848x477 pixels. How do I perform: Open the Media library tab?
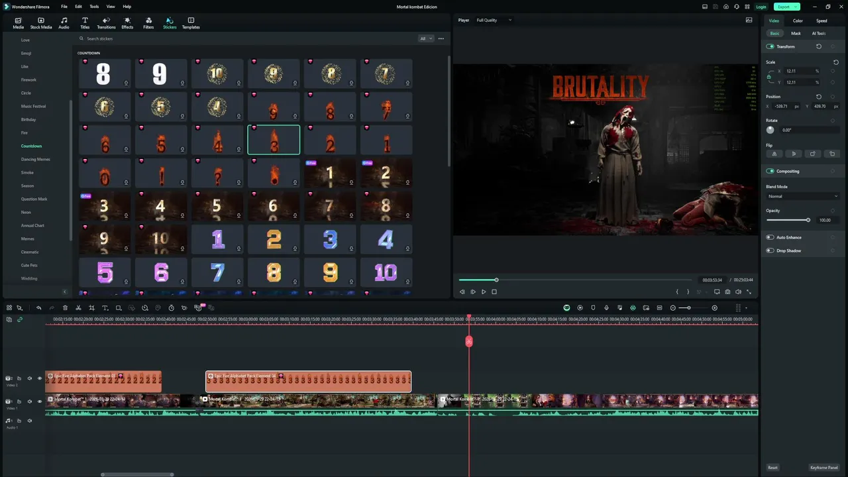coord(18,23)
